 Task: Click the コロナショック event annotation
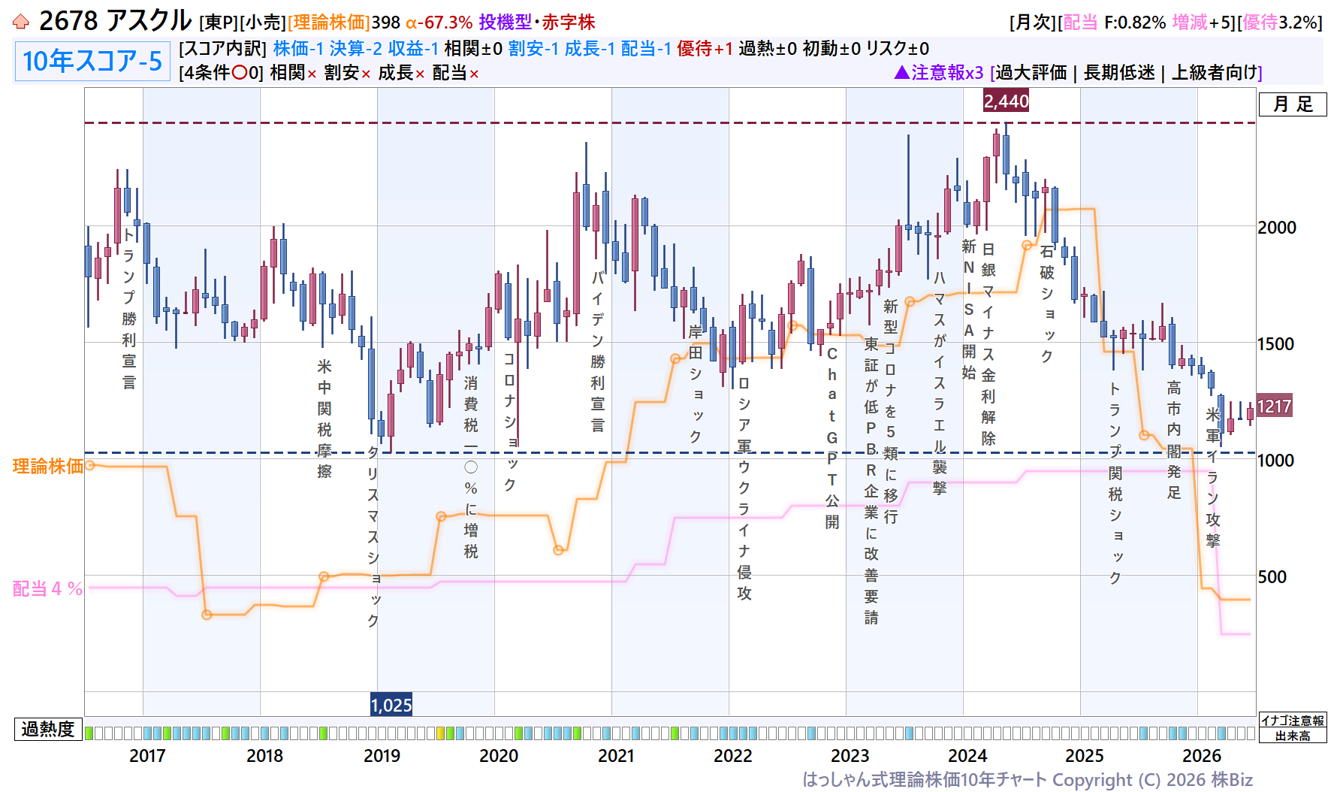coord(510,422)
